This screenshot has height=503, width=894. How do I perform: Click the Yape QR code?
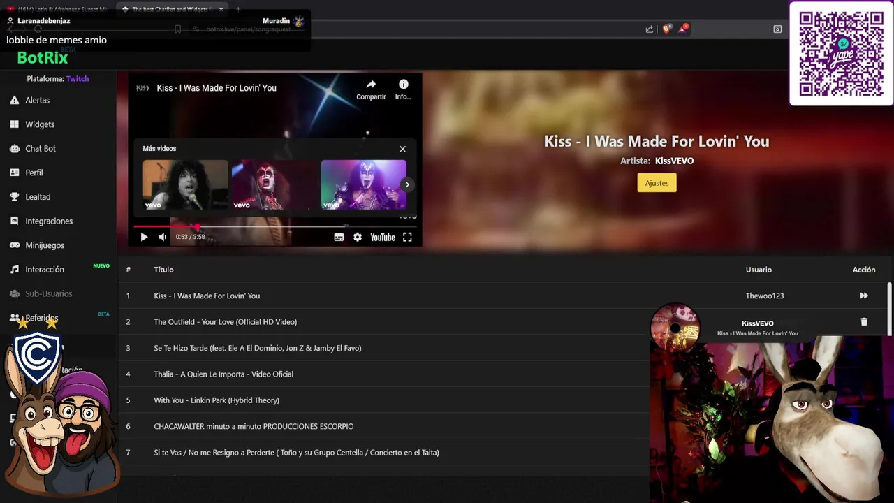(x=841, y=54)
